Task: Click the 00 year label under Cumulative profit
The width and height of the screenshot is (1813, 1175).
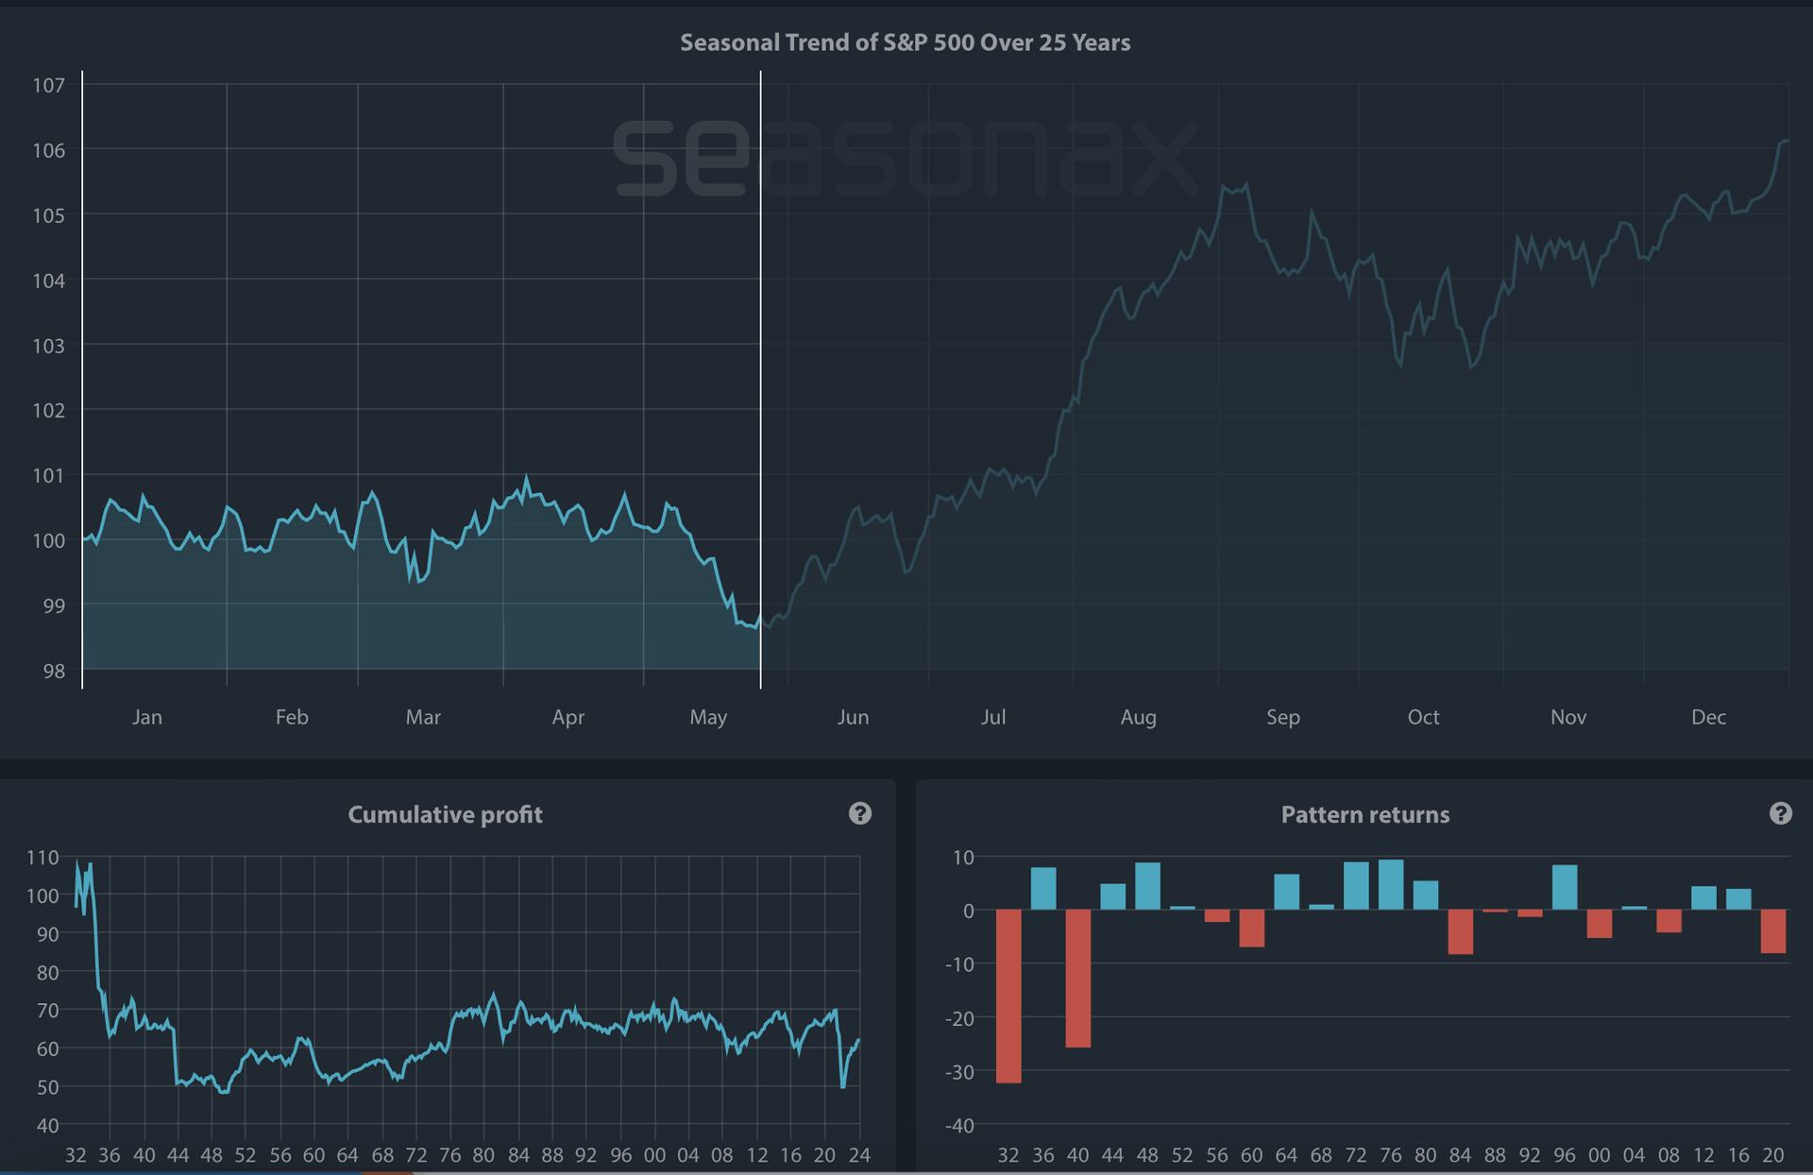Action: coord(654,1155)
